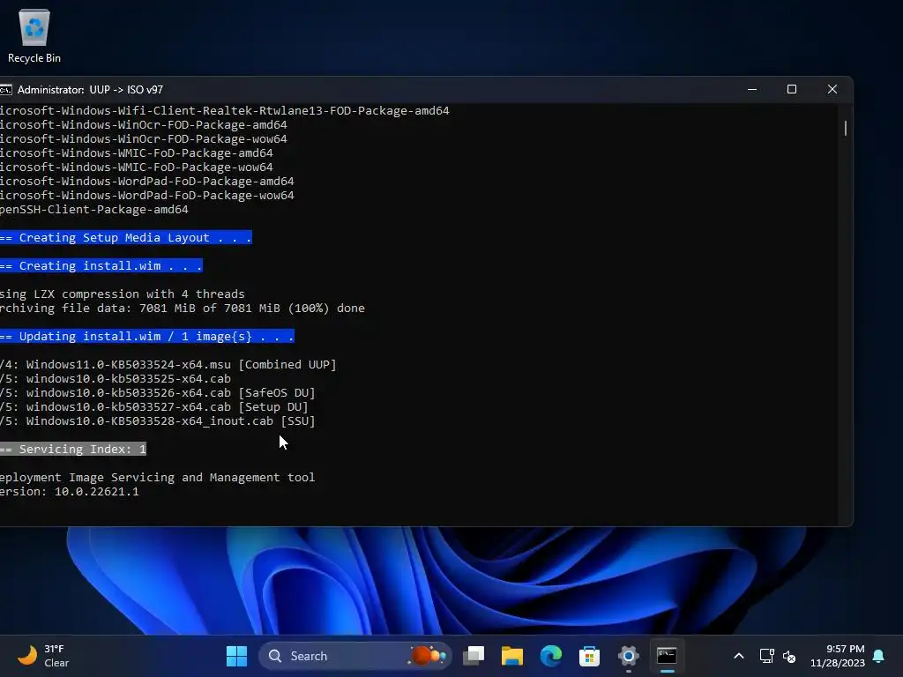The height and width of the screenshot is (677, 903).
Task: Click the 'file data: 7081 MiB' line
Action: (182, 308)
